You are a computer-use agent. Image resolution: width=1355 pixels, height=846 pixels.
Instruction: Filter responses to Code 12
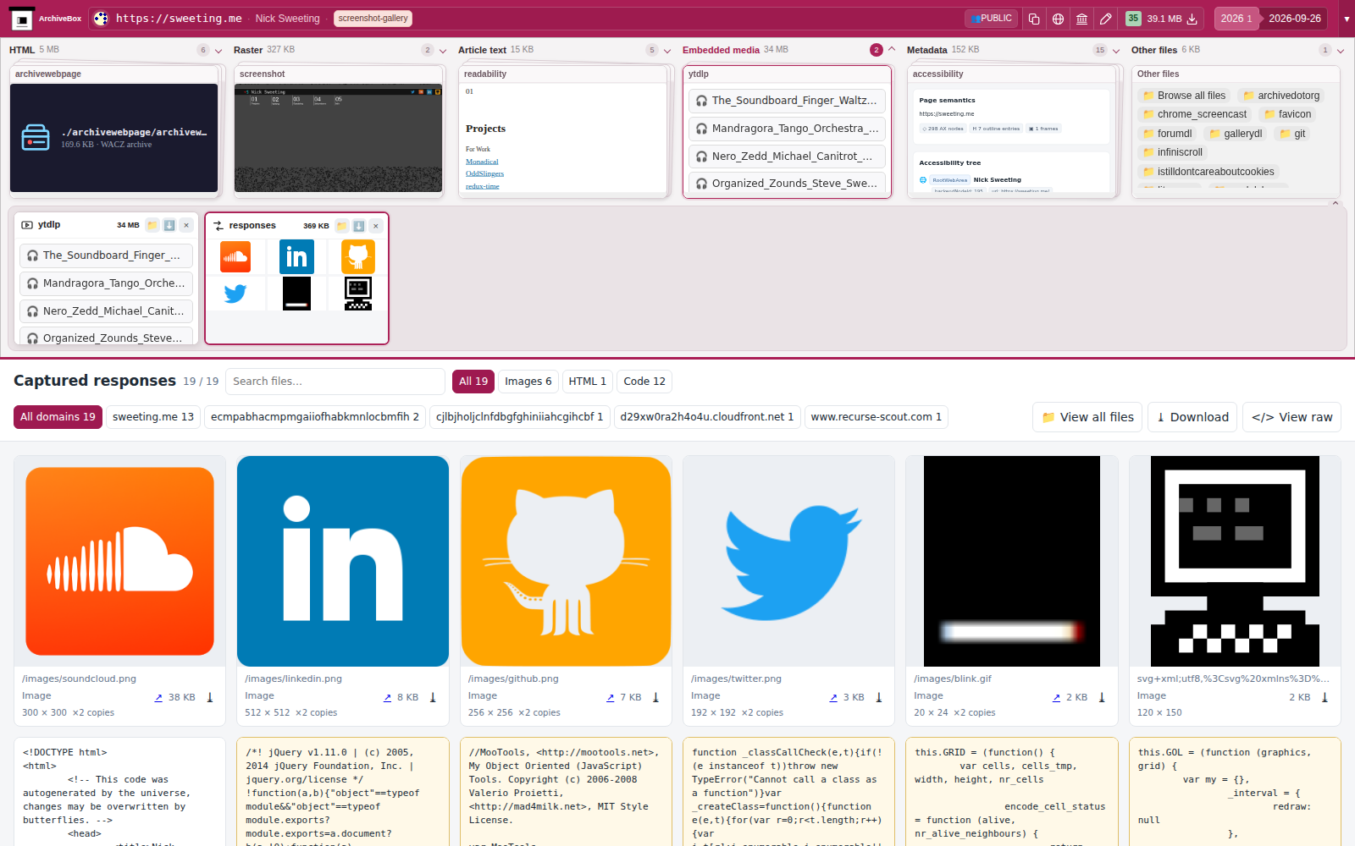[644, 382]
